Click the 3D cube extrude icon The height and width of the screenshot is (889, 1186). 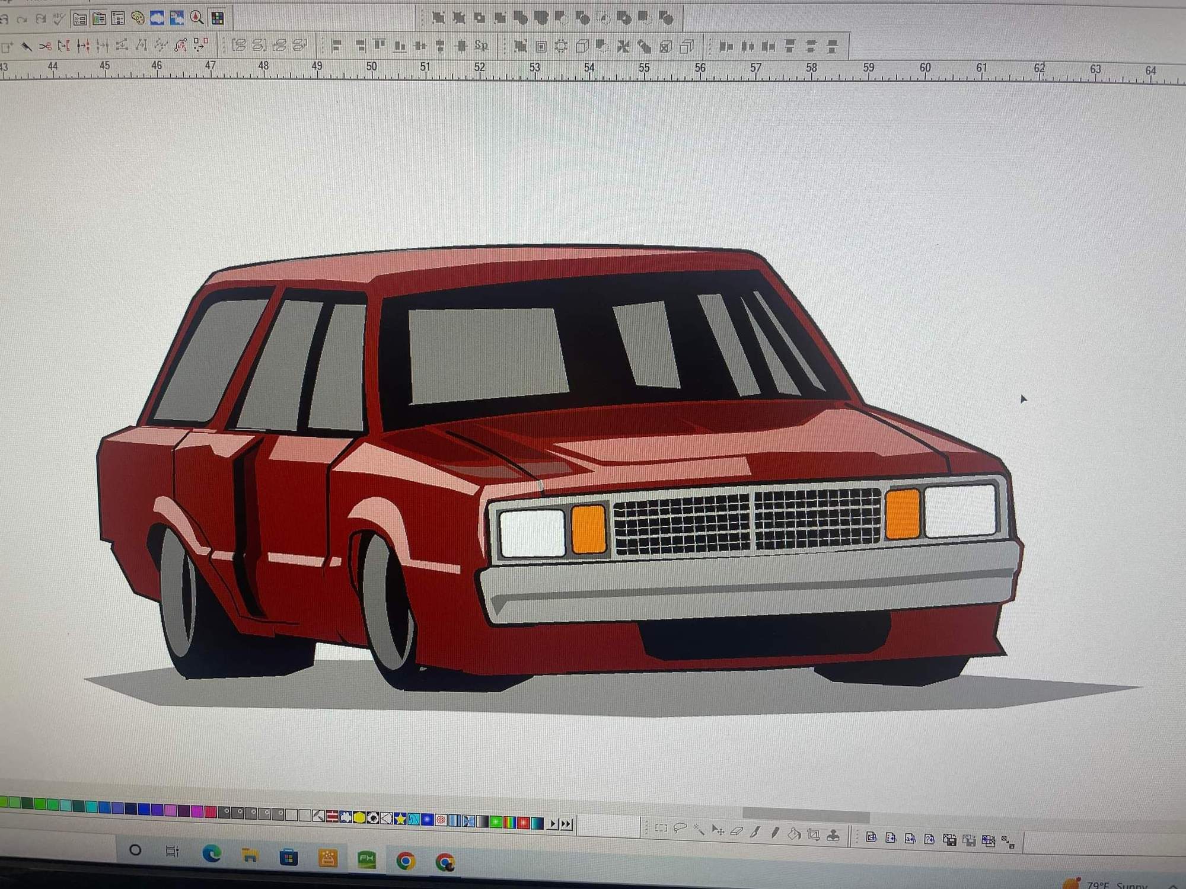582,46
